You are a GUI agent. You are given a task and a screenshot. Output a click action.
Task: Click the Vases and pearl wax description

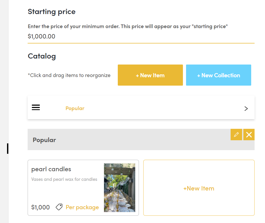[64, 179]
